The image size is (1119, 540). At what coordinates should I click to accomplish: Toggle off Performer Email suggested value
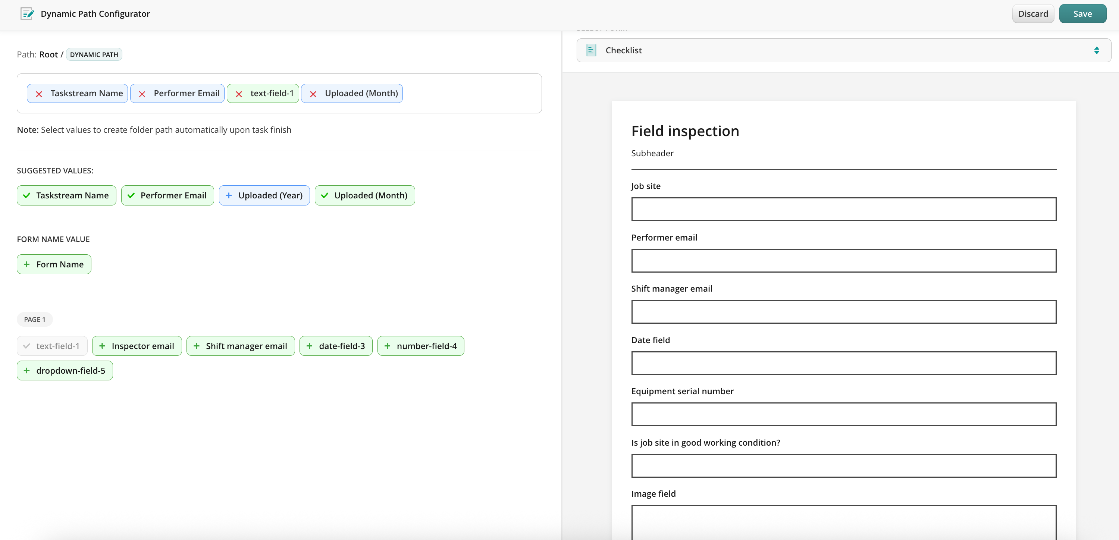pos(167,195)
